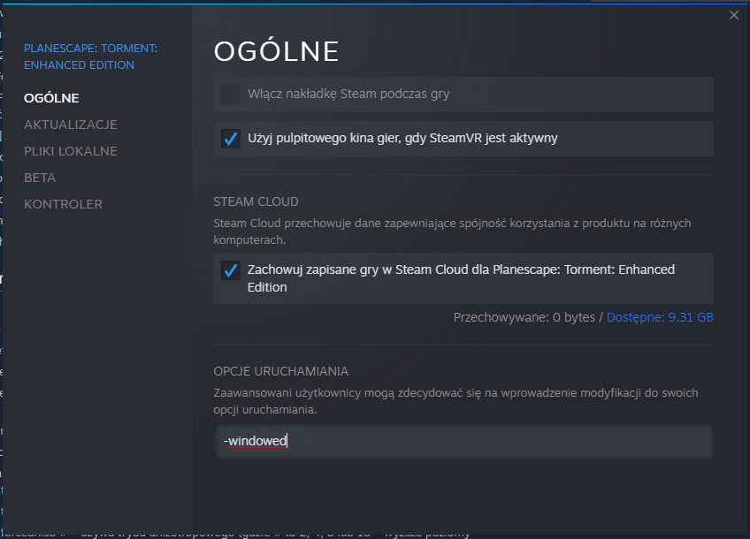Click the 'Użyj pulpitowego kina gier' label text
The height and width of the screenshot is (539, 750).
tap(402, 138)
